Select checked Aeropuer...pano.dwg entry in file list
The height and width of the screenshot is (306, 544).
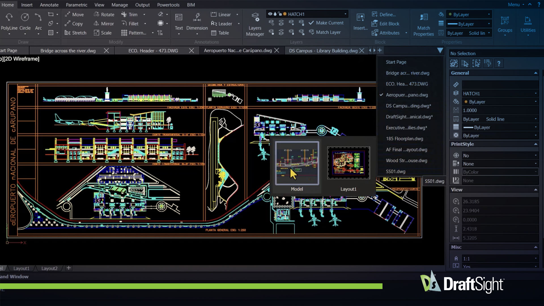407,95
